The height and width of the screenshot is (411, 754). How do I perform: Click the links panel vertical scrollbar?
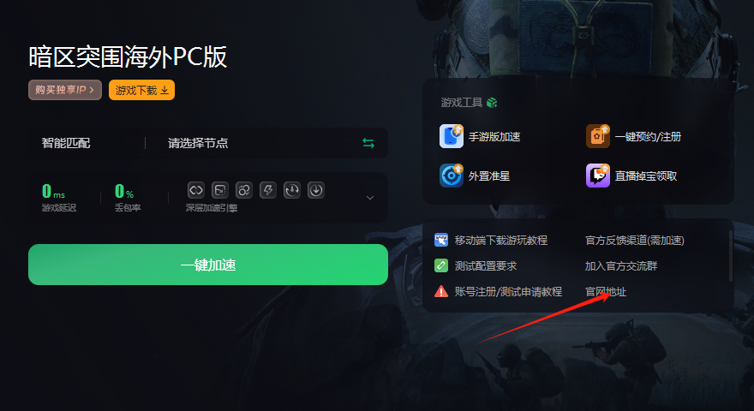click(730, 256)
